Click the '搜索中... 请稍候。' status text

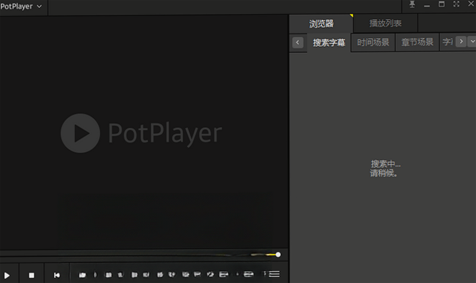(x=385, y=168)
